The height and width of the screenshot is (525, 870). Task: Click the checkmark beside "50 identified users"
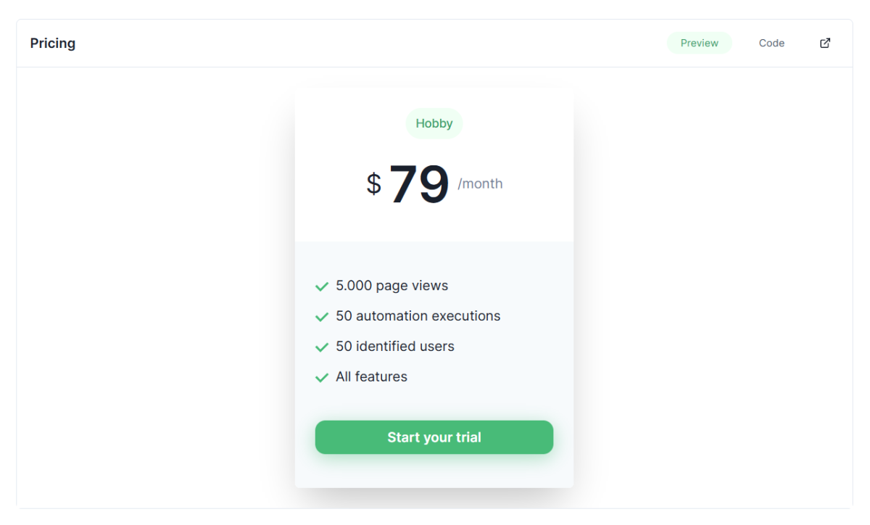pyautogui.click(x=322, y=347)
